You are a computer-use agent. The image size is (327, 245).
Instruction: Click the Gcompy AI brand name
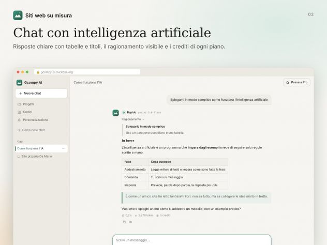[x=33, y=83]
